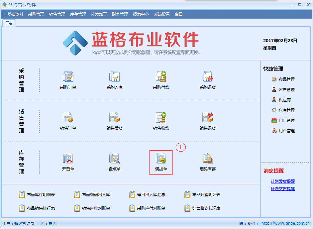Open the 经营收支状况表 report clipboard icon
This screenshot has width=313, height=229.
(187, 208)
